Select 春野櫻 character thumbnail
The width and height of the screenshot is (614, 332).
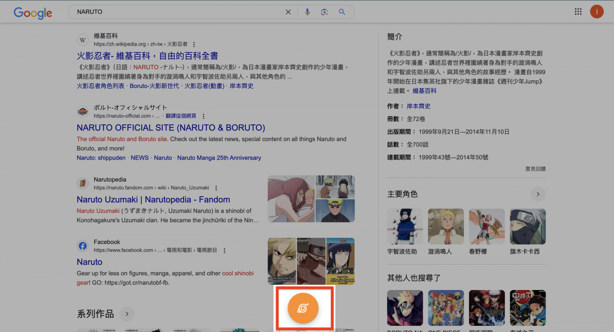[487, 226]
